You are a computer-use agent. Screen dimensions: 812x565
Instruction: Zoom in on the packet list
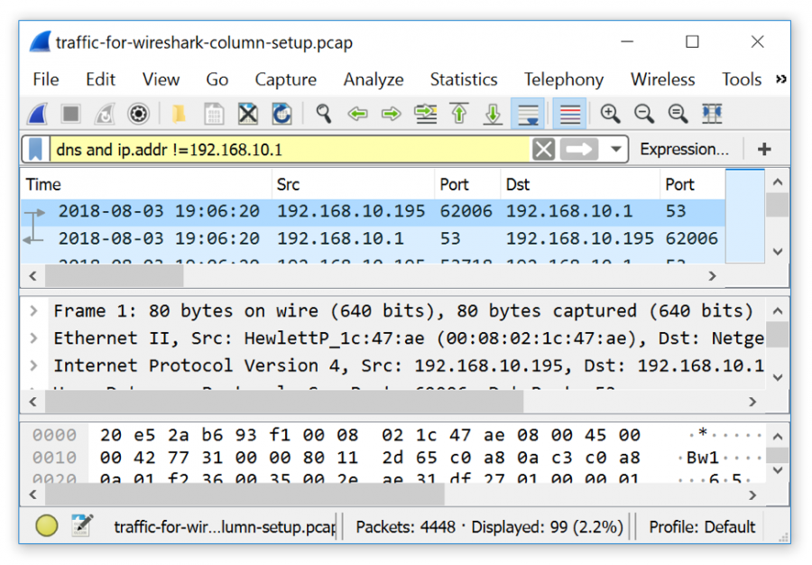point(609,113)
